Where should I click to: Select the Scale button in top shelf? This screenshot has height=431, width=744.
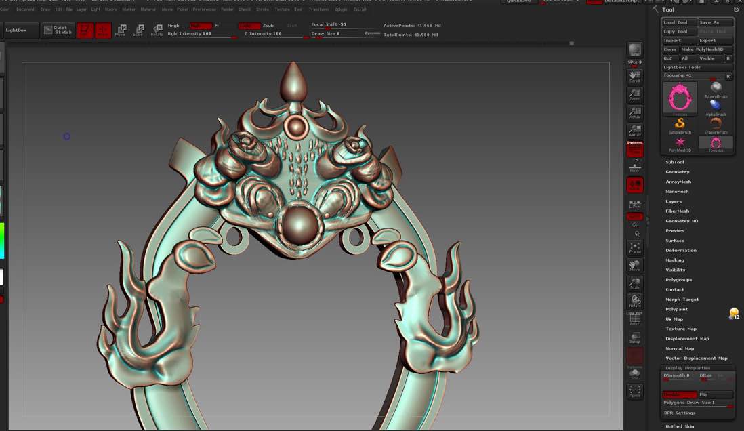click(x=138, y=30)
